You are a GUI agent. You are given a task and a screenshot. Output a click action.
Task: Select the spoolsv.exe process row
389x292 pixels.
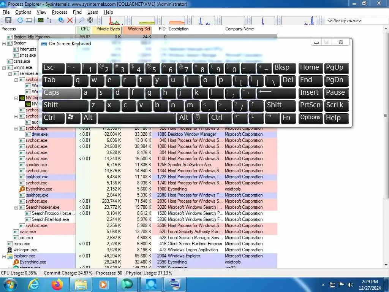coord(139,165)
